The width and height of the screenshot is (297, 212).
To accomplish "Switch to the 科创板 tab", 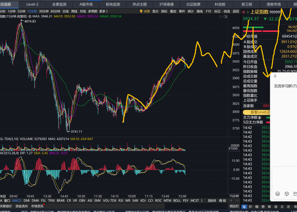I will (220, 4).
